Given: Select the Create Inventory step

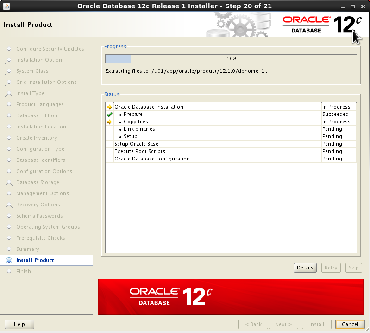Looking at the screenshot, I should [x=37, y=138].
